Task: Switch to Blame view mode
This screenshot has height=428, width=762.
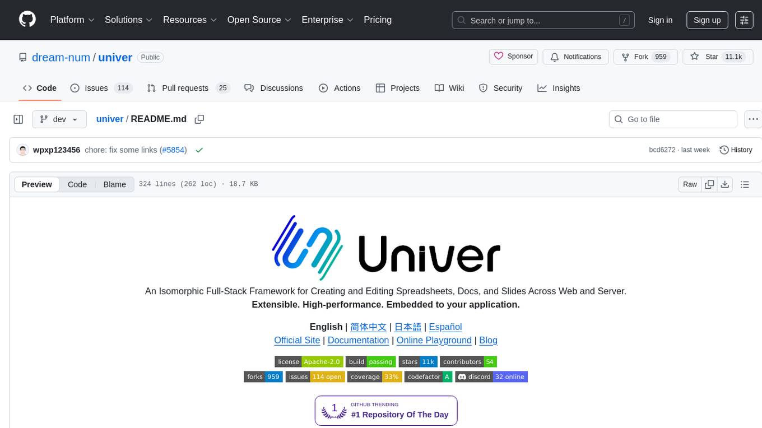Action: [114, 184]
